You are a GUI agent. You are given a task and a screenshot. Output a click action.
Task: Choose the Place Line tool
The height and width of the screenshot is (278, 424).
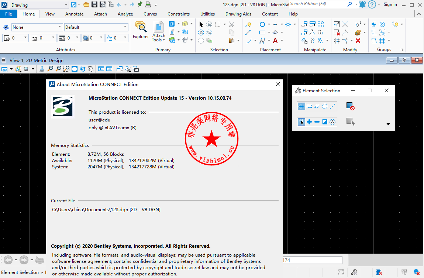(x=248, y=32)
